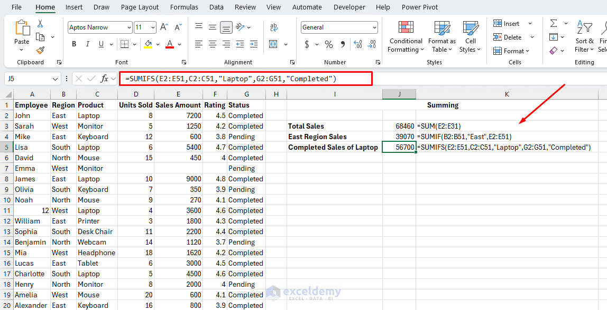Select cell J3 showing 68460
Viewport: 607px width, 310px height.
[399, 126]
